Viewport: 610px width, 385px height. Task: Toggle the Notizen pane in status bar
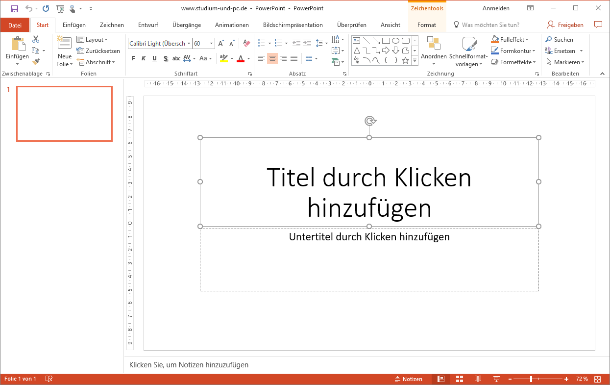coord(409,379)
